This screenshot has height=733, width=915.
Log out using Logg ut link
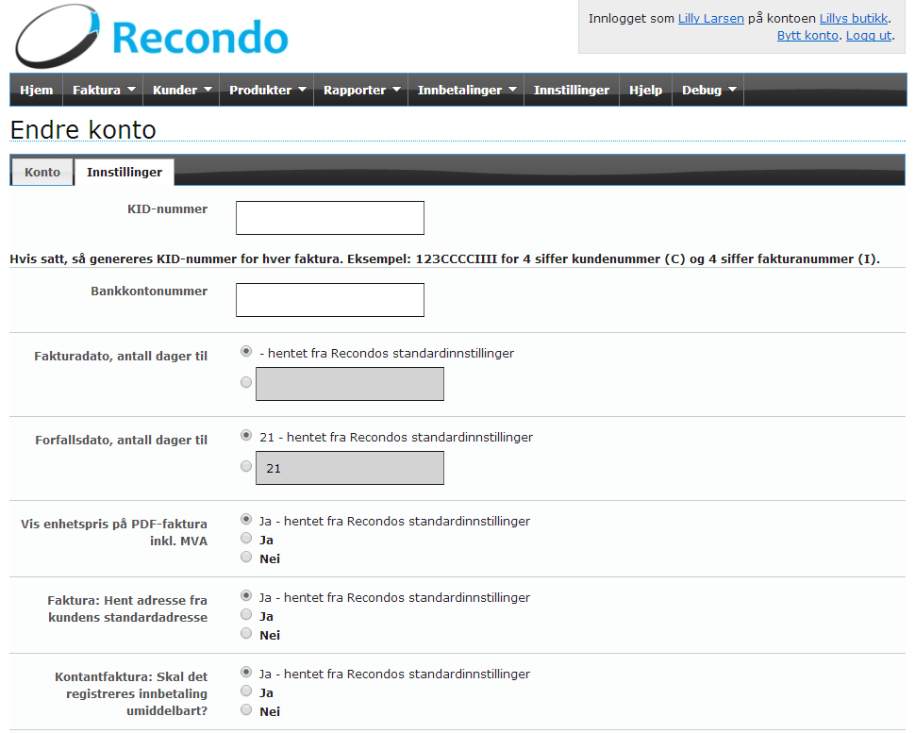pyautogui.click(x=868, y=35)
